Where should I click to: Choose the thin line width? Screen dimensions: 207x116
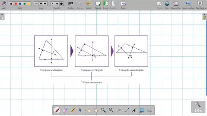[37, 4]
